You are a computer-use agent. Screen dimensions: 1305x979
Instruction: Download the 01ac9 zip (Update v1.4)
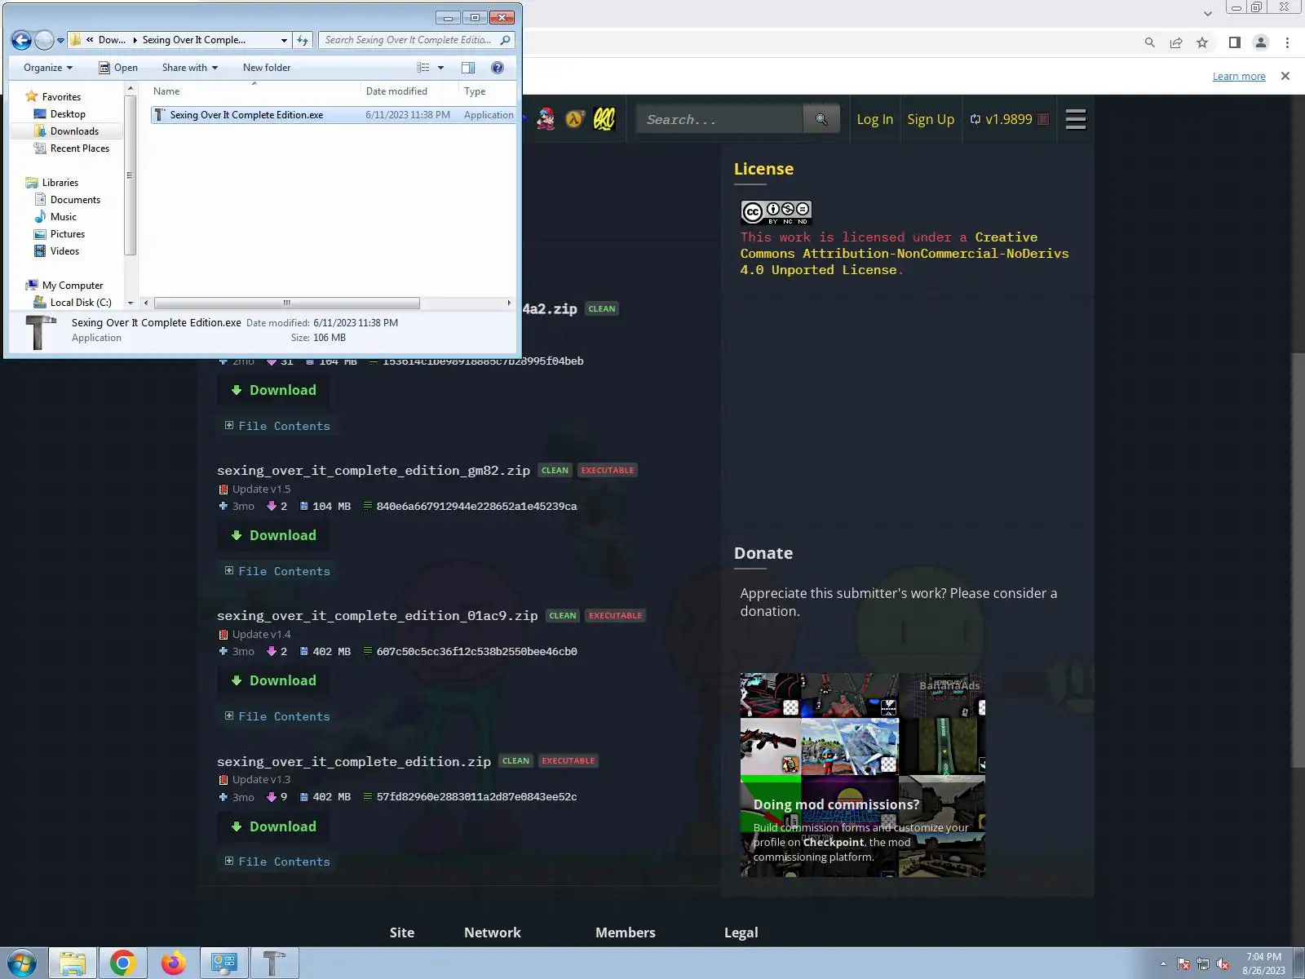pyautogui.click(x=273, y=680)
